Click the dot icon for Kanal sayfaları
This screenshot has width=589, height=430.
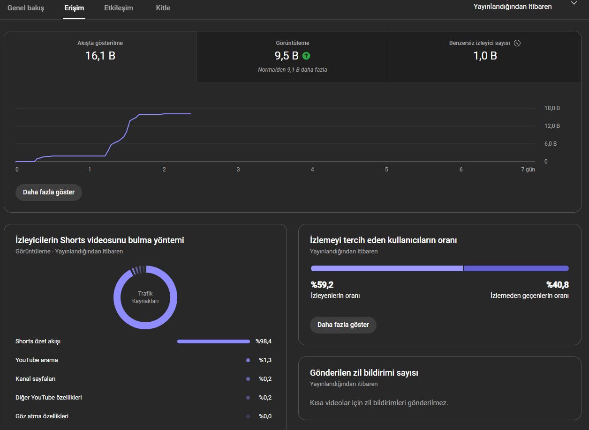(248, 379)
